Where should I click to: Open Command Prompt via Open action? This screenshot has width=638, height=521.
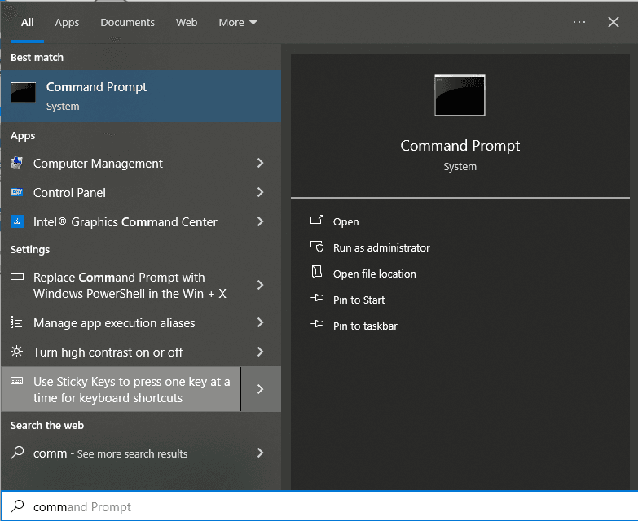pos(345,221)
